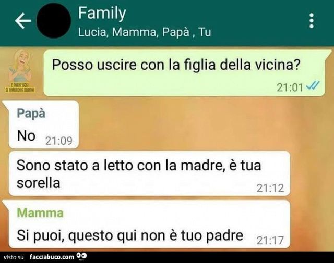334x263 pixels.
Task: Open the Family group title
Action: tap(102, 13)
